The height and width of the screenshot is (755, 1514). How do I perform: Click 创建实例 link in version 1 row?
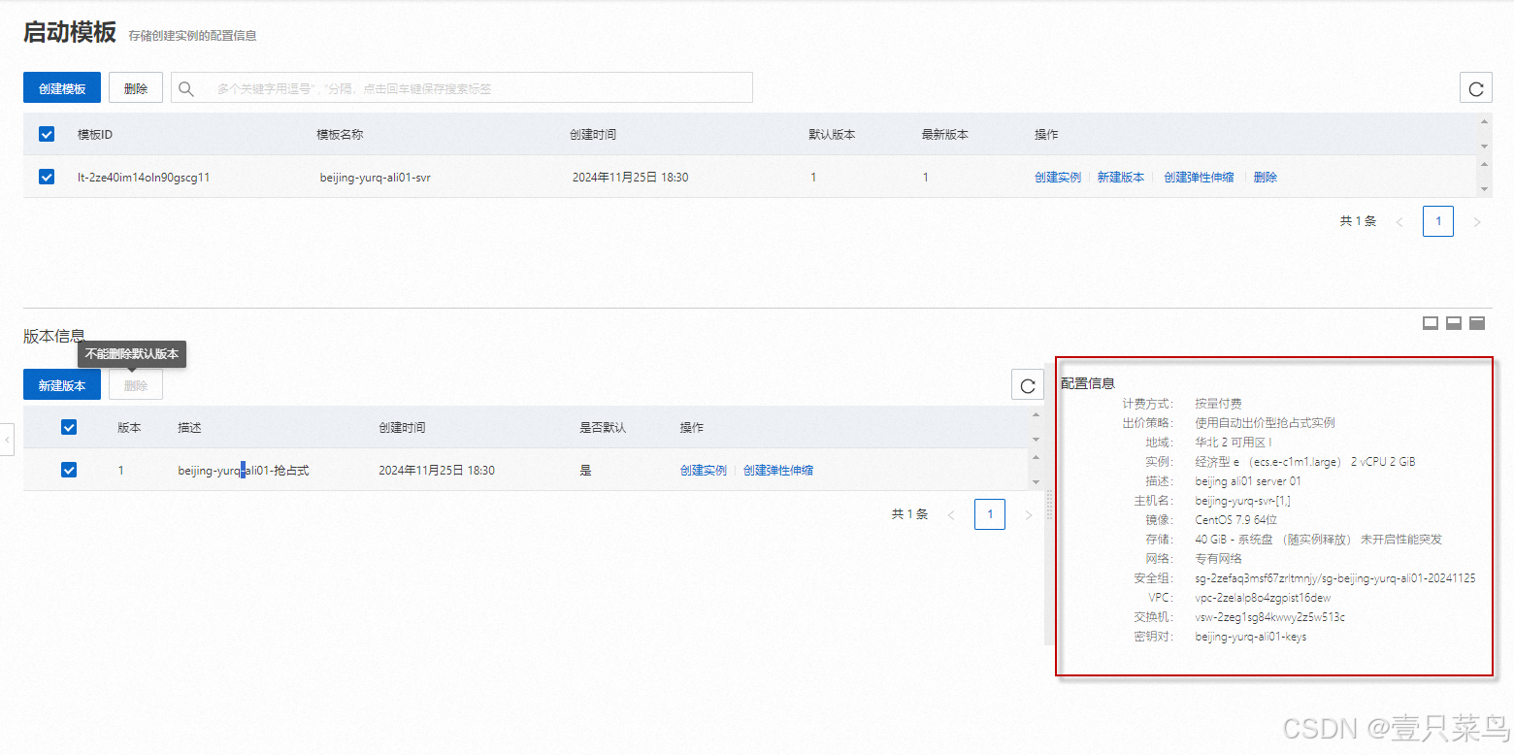(704, 471)
